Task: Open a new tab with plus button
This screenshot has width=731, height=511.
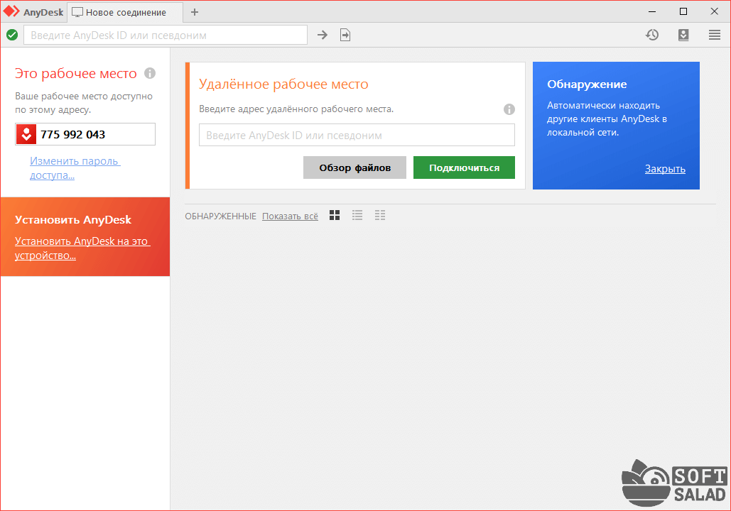Action: click(x=195, y=12)
